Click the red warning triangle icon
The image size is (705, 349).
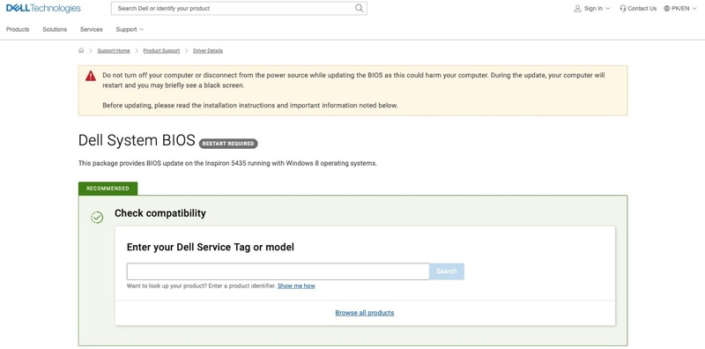pos(91,76)
